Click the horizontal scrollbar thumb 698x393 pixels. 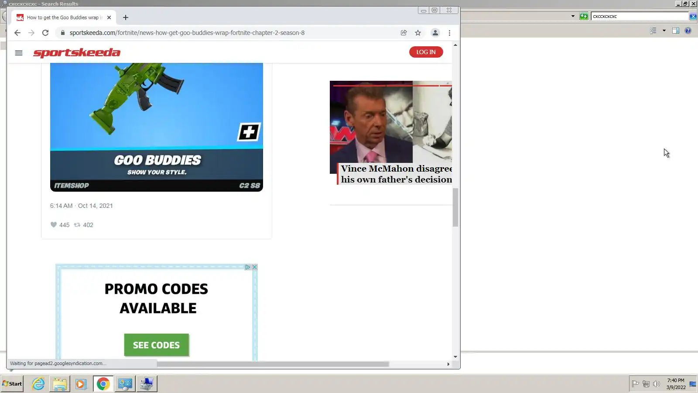point(273,364)
